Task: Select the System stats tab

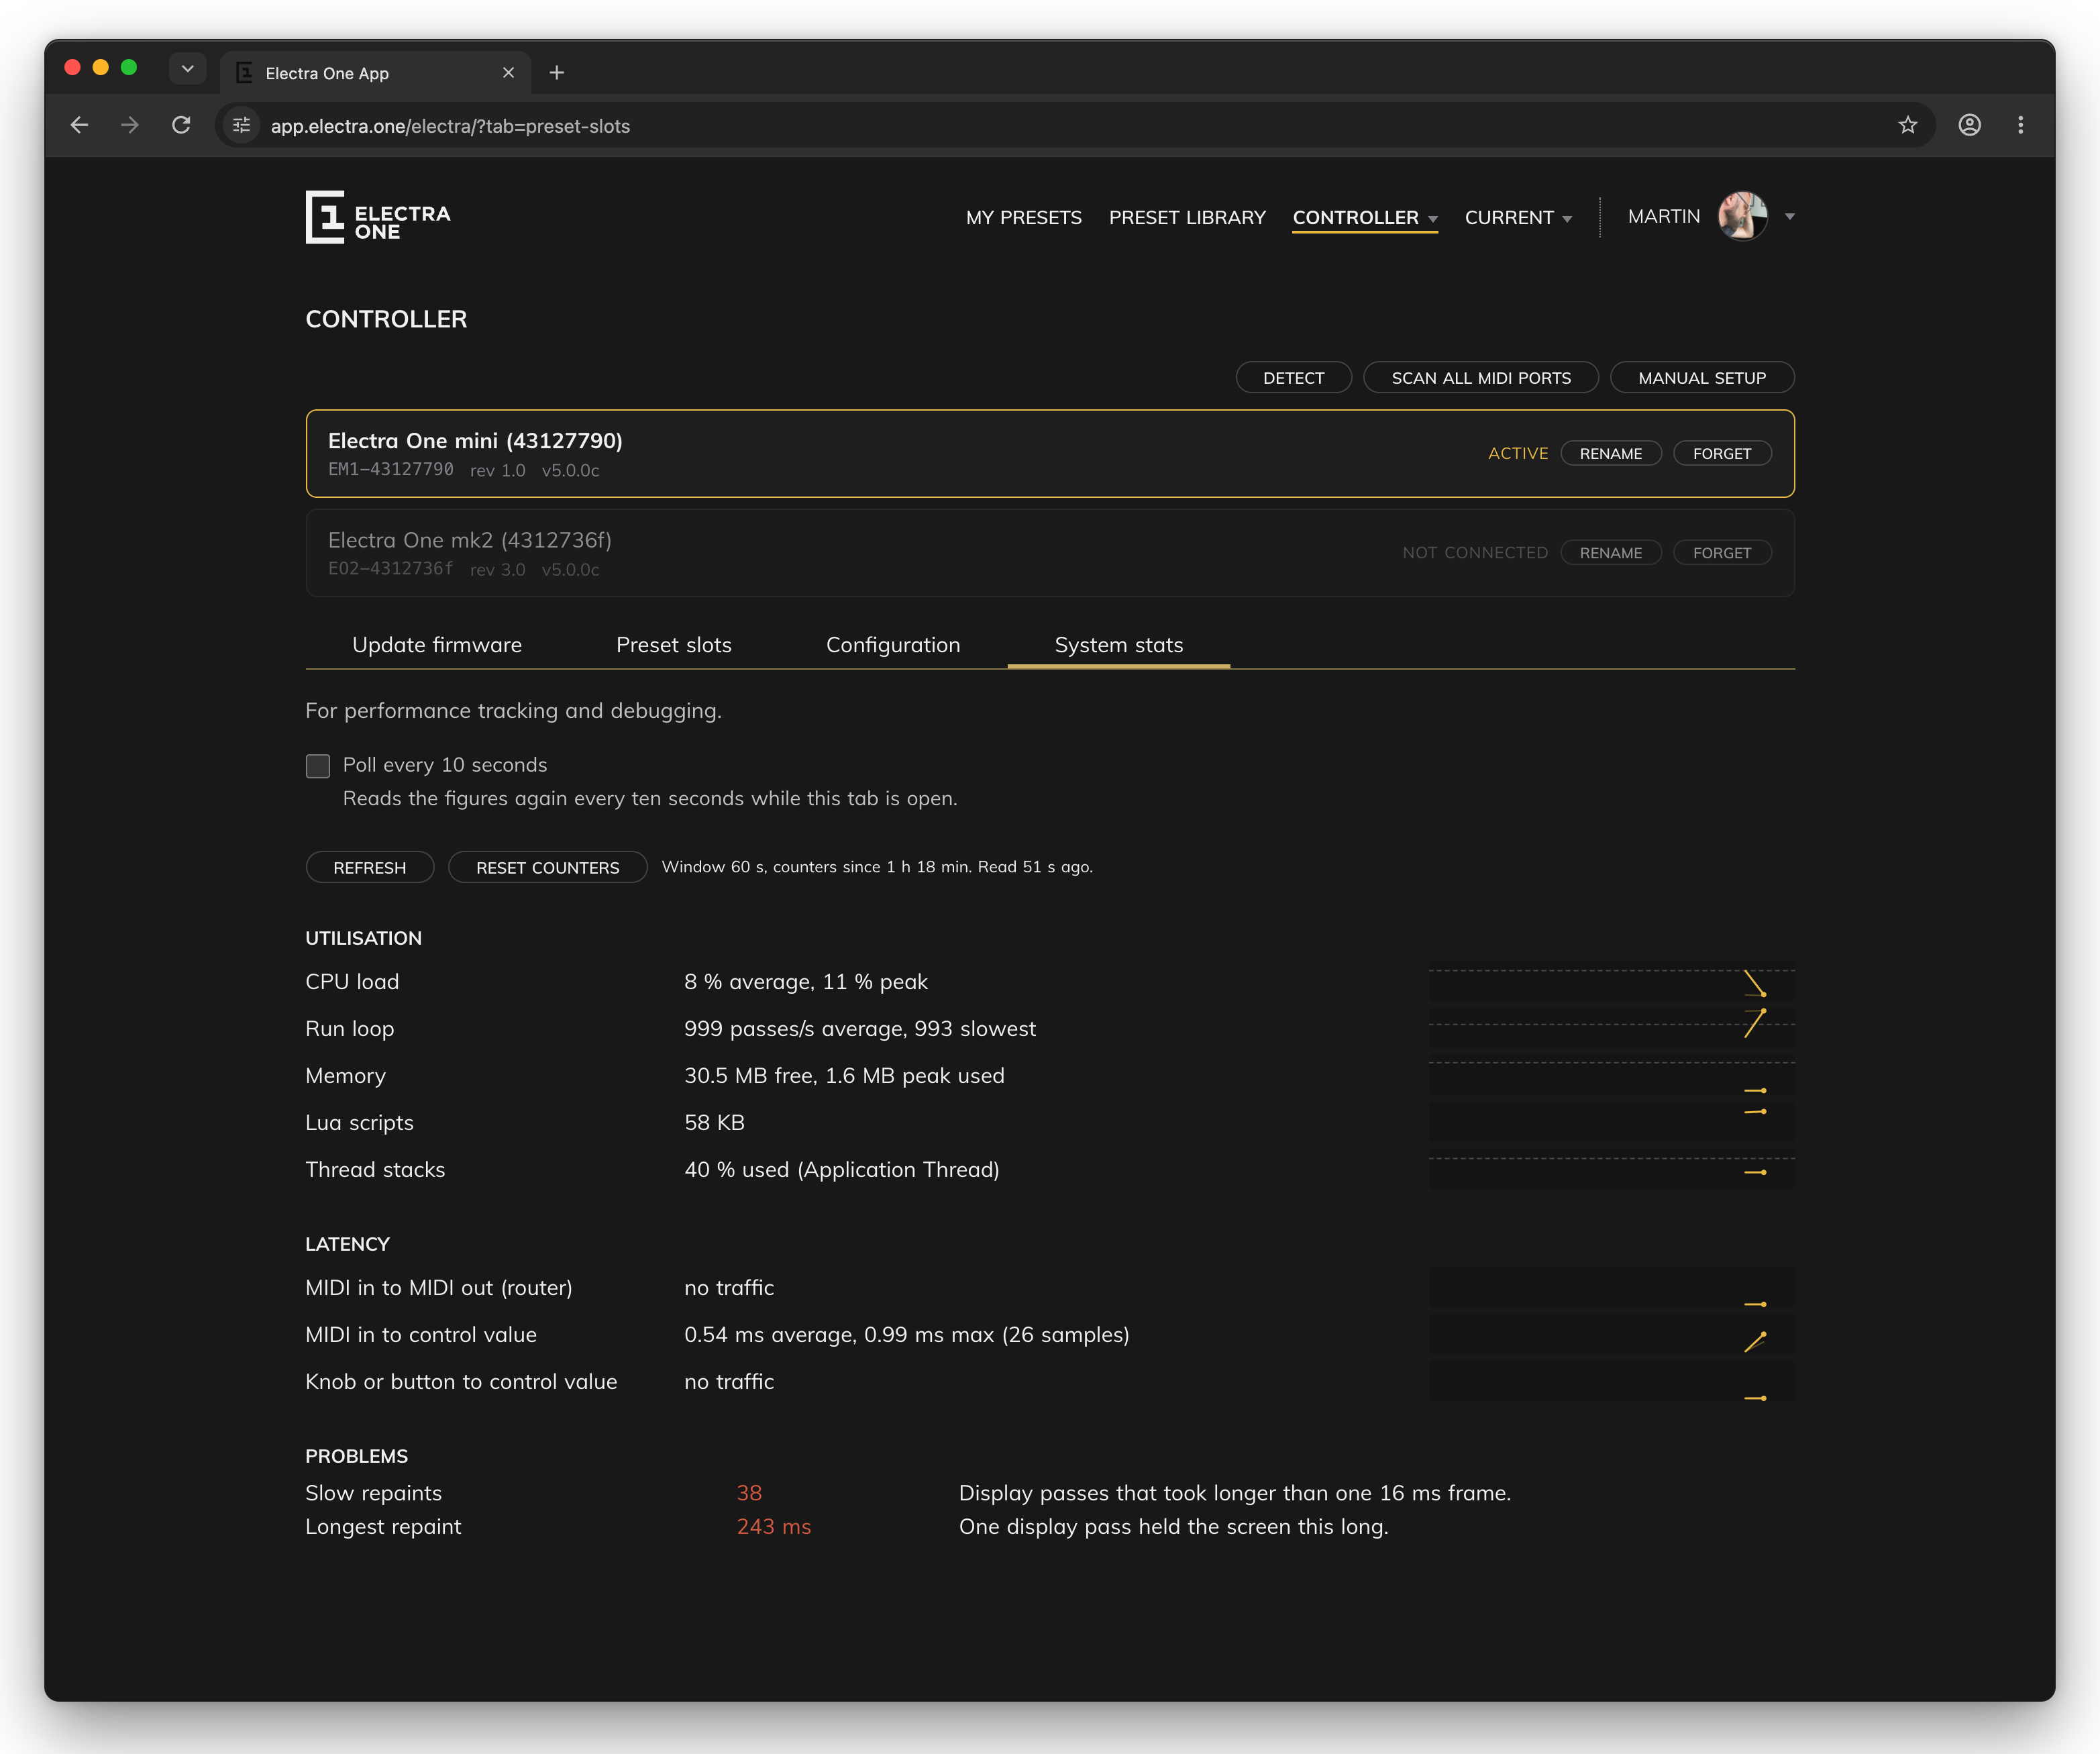Action: click(x=1118, y=645)
